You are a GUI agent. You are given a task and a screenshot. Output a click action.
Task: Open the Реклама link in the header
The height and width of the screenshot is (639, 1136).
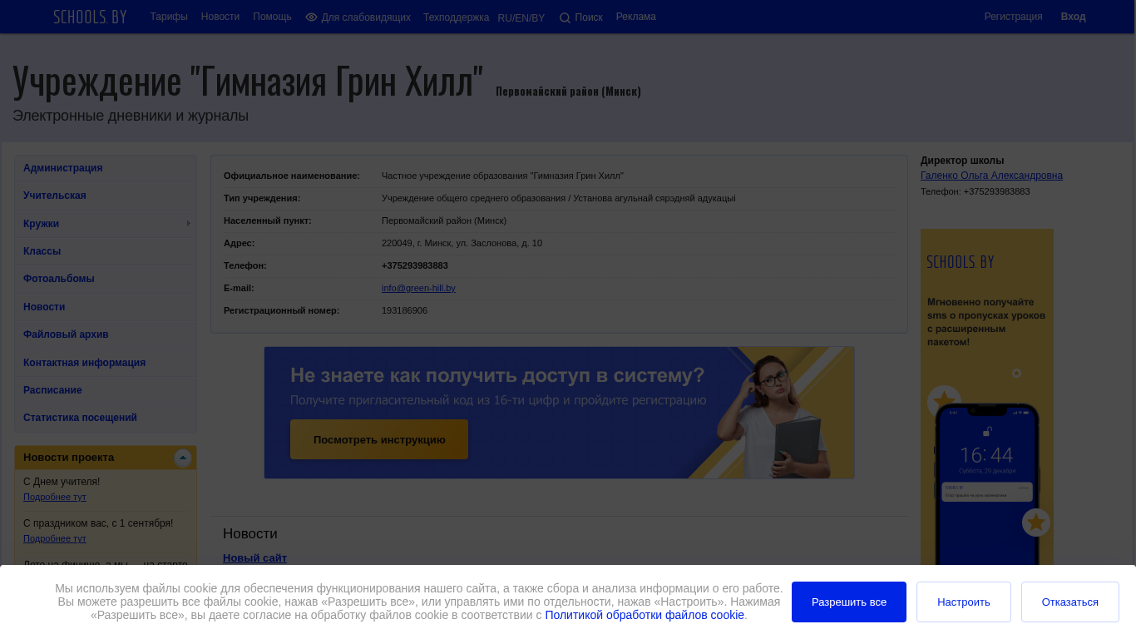click(636, 17)
